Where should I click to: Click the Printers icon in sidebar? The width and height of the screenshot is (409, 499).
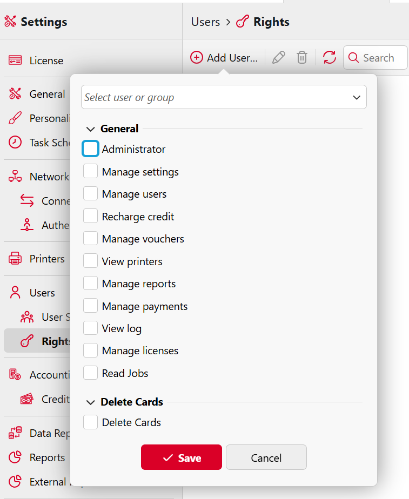point(15,259)
